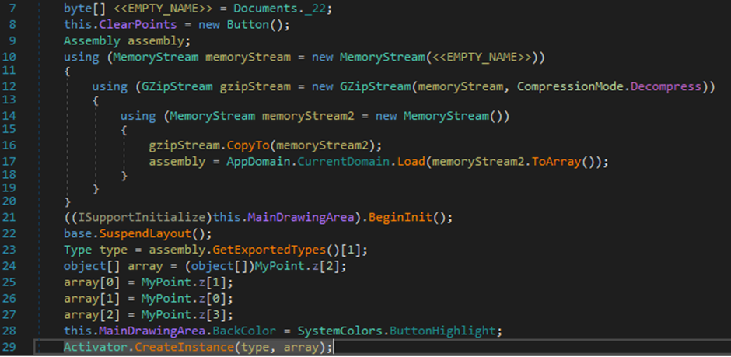Click MainDrawingArea on line 21
Viewport: 731px width, 357px height.
click(300, 217)
